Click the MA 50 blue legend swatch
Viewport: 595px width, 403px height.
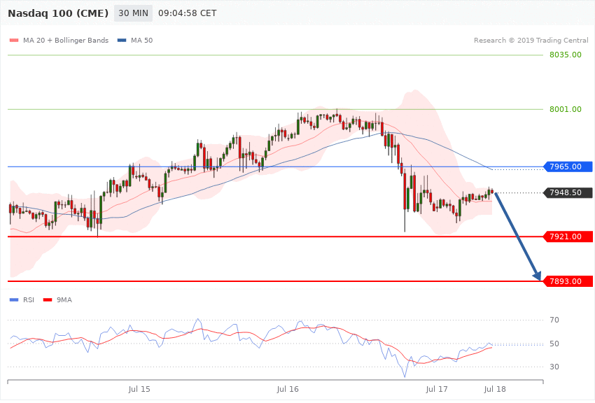(122, 40)
